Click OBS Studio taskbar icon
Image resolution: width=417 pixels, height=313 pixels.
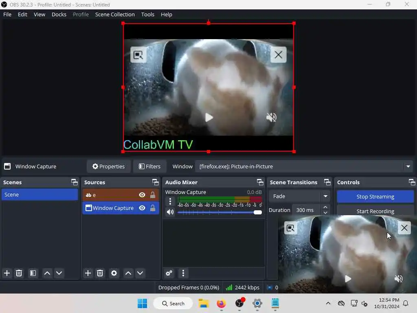(239, 303)
